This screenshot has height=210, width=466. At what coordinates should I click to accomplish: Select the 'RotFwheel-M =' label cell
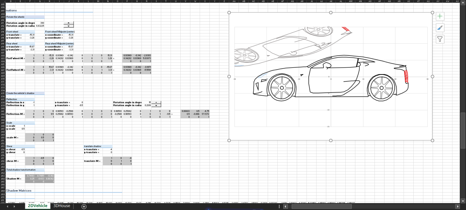pyautogui.click(x=15, y=58)
